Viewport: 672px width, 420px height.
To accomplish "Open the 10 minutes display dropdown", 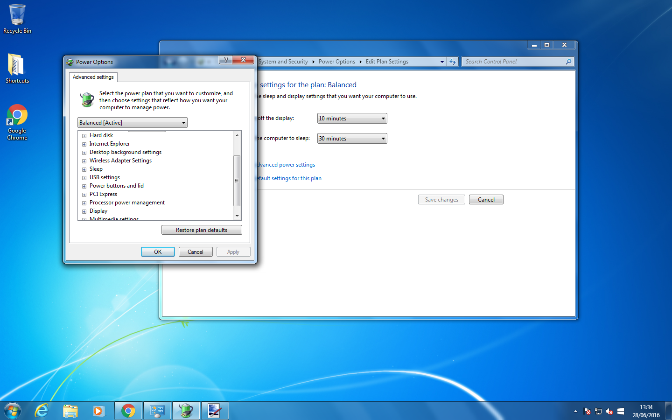I will (352, 119).
